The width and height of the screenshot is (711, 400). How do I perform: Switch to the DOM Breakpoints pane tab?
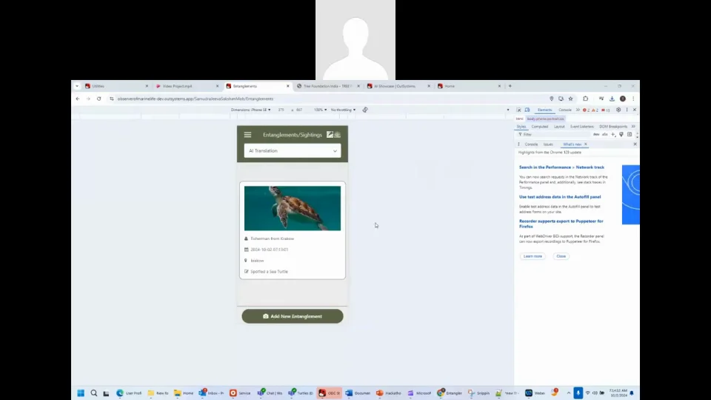point(613,127)
